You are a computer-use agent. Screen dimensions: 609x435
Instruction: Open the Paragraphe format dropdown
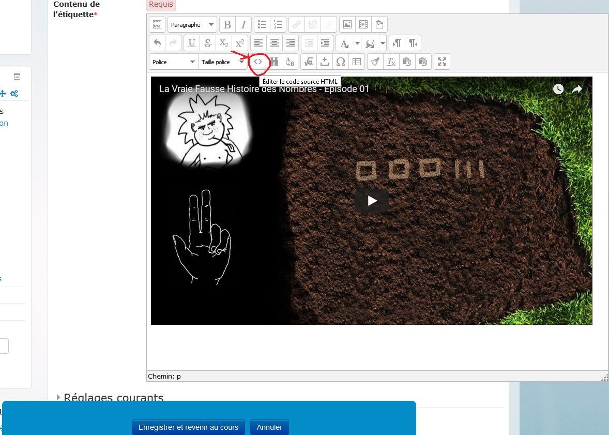tap(192, 25)
